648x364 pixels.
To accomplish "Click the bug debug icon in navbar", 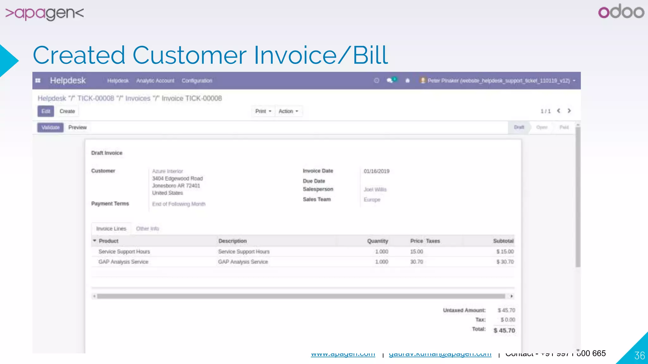I will 408,81.
